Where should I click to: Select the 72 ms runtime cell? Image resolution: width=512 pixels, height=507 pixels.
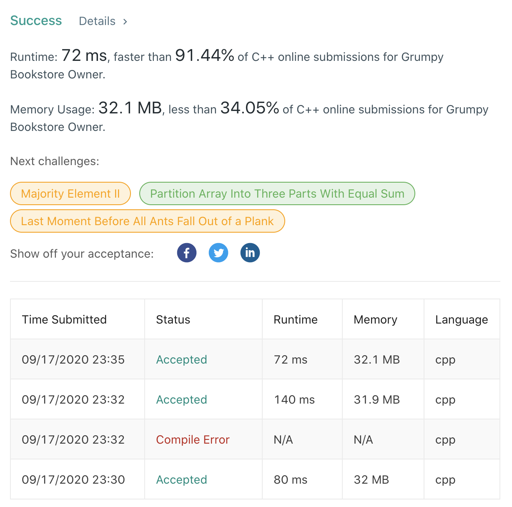(x=290, y=359)
